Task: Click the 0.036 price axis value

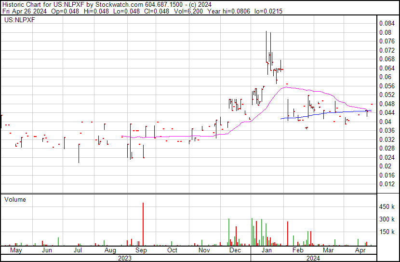Action: pos(387,130)
